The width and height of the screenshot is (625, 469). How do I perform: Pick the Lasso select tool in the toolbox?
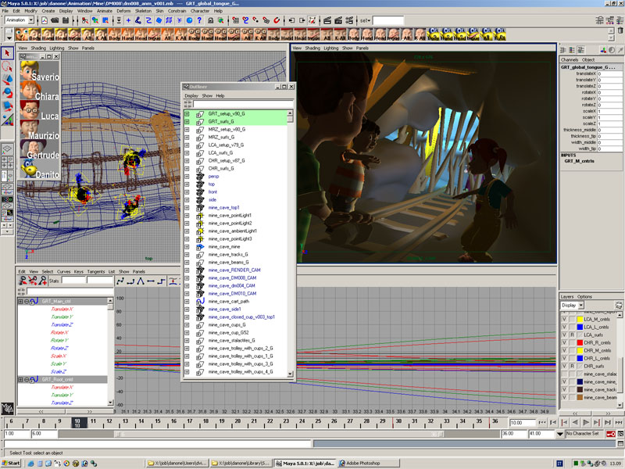coord(7,66)
